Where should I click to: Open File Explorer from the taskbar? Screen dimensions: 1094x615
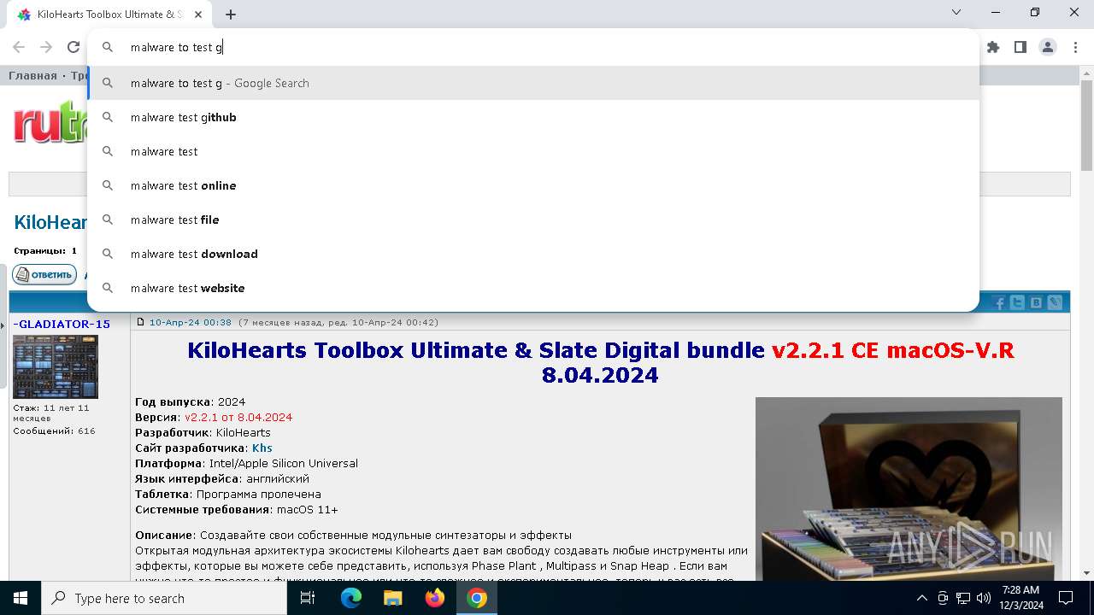coord(392,598)
